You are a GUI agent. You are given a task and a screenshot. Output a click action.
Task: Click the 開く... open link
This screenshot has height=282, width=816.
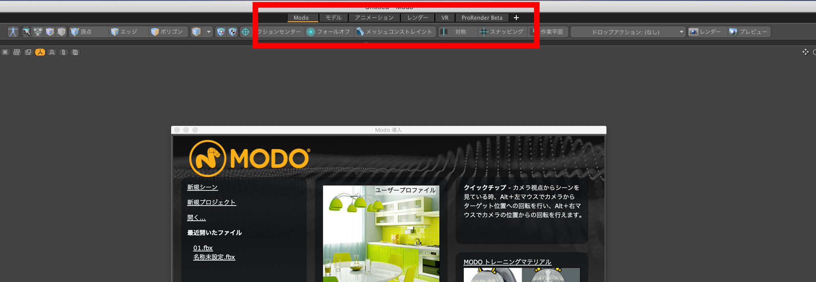click(x=196, y=218)
